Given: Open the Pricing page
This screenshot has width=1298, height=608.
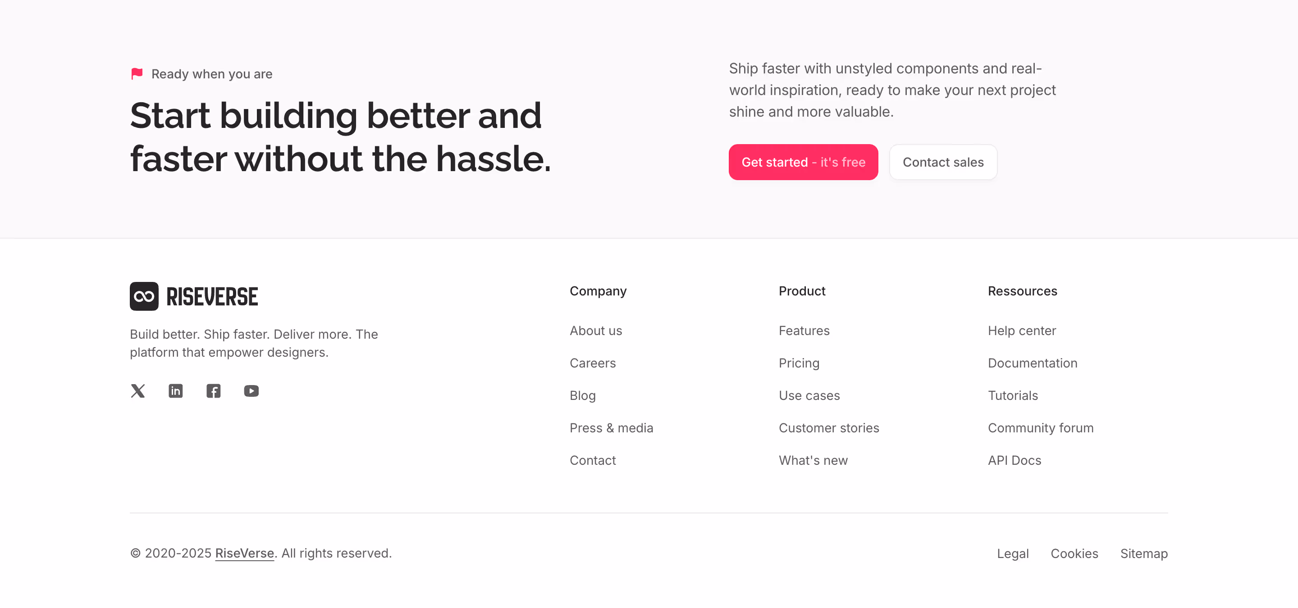Looking at the screenshot, I should coord(799,363).
